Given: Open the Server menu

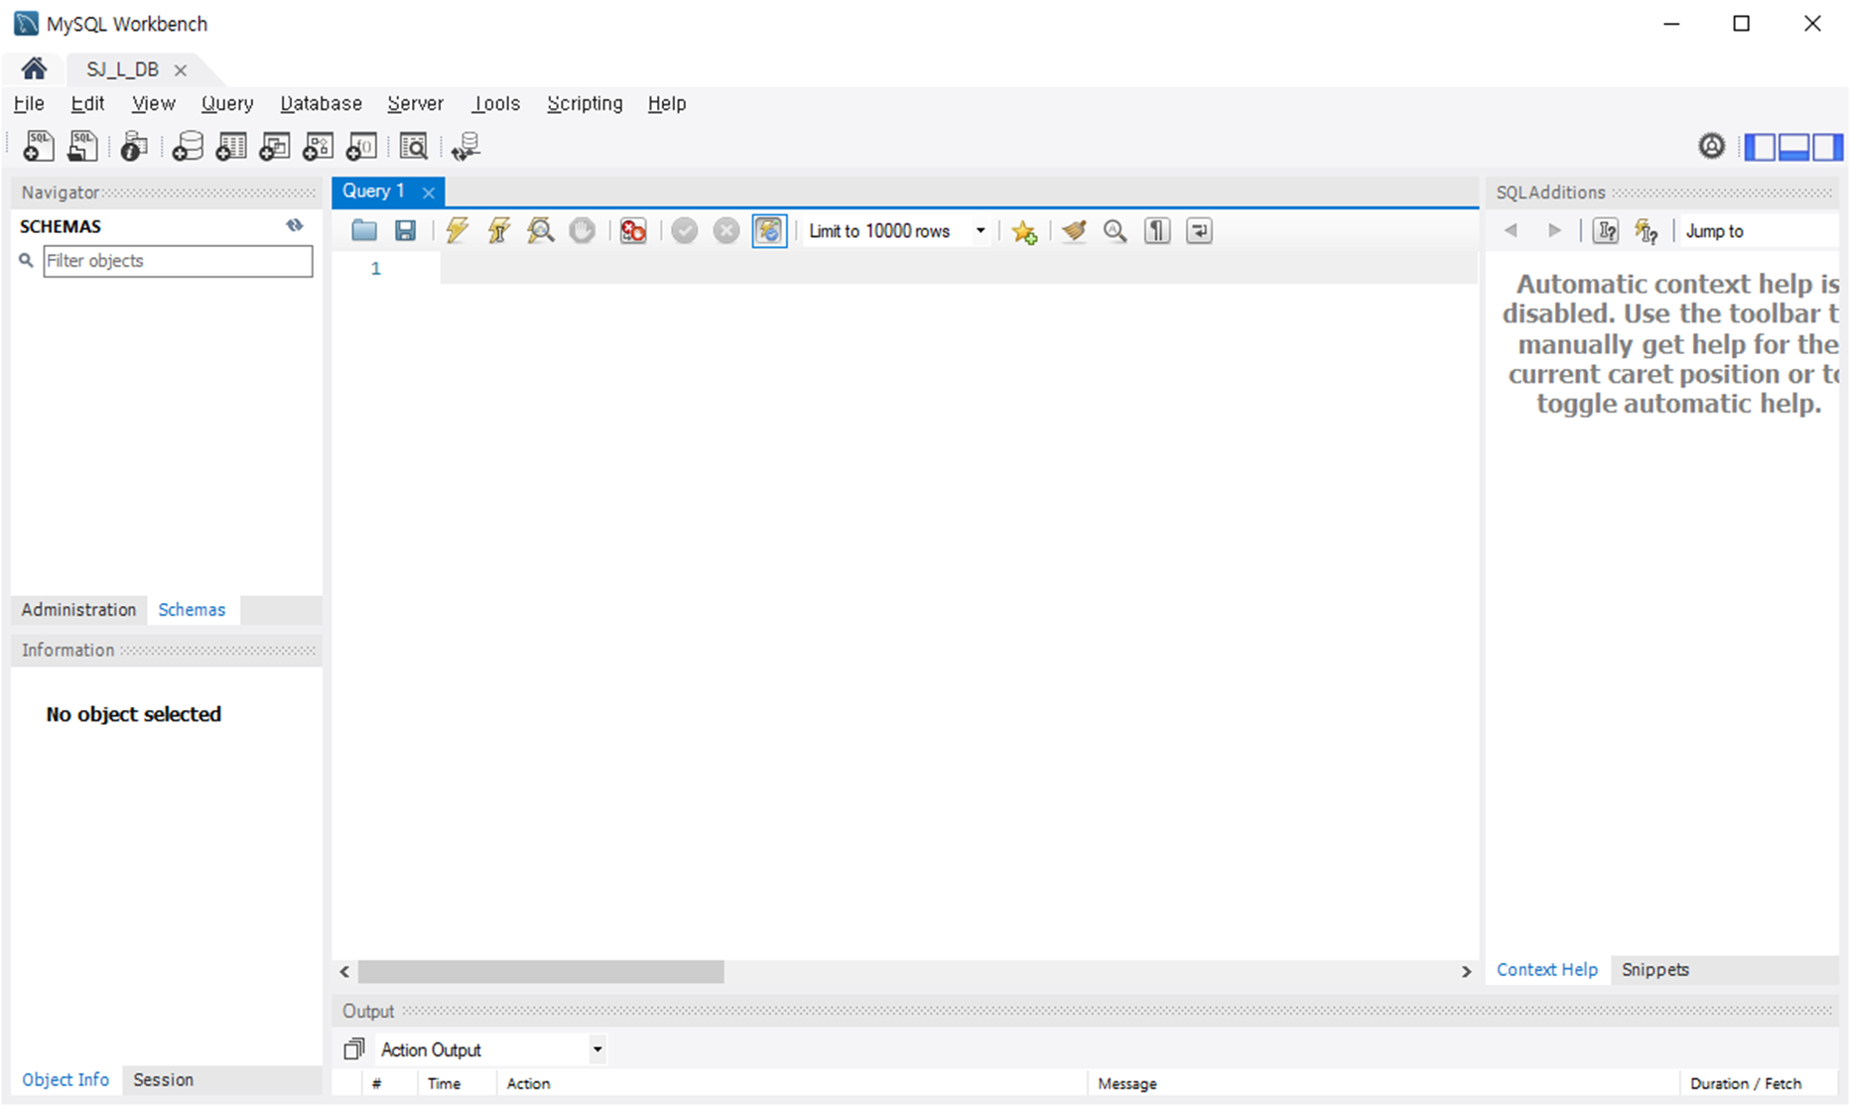Looking at the screenshot, I should click(415, 103).
